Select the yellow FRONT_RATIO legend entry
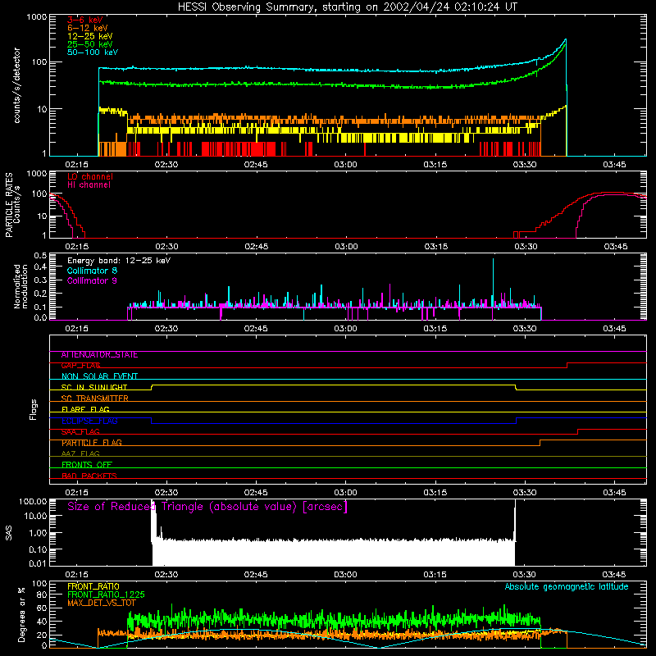The width and height of the screenshot is (656, 656). (93, 586)
